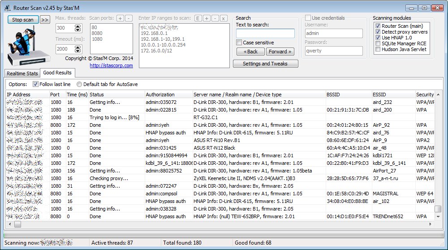
Task: Click the horizontal scrollbar left arrow
Action: click(10, 224)
